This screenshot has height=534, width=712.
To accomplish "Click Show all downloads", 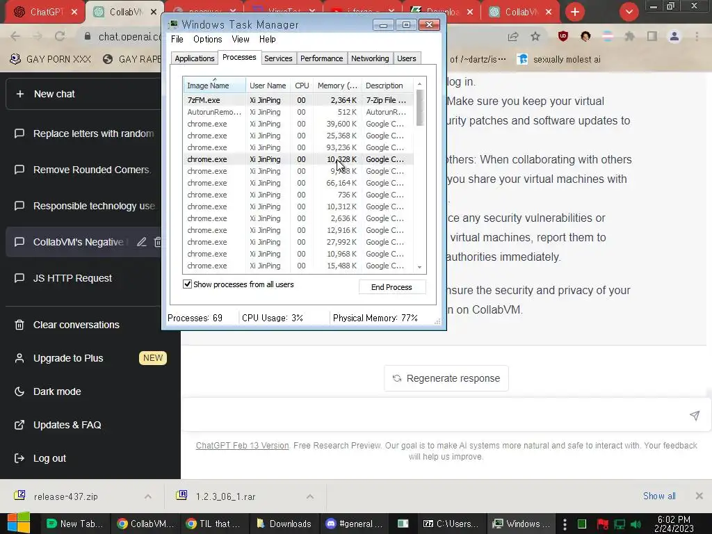I will tap(659, 496).
